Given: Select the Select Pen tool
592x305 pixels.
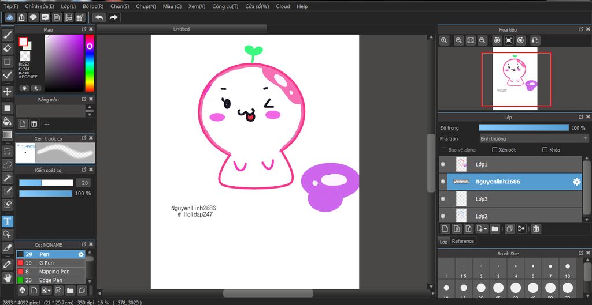Looking at the screenshot, I should pos(7,191).
